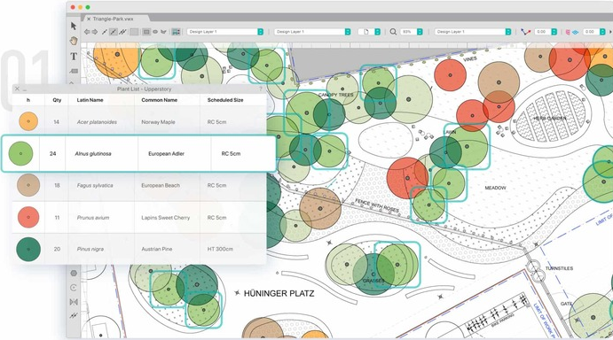
Task: Click the blue layer plane icon
Action: tap(575, 32)
